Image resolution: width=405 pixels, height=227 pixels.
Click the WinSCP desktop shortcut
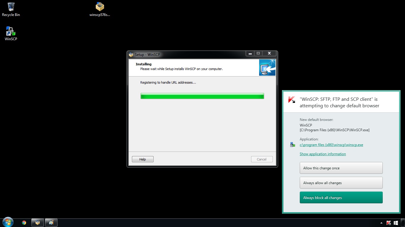[x=11, y=33]
